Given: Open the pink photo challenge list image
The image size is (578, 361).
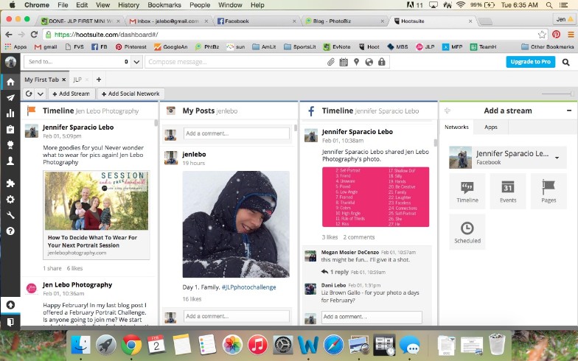Looking at the screenshot, I should point(376,197).
